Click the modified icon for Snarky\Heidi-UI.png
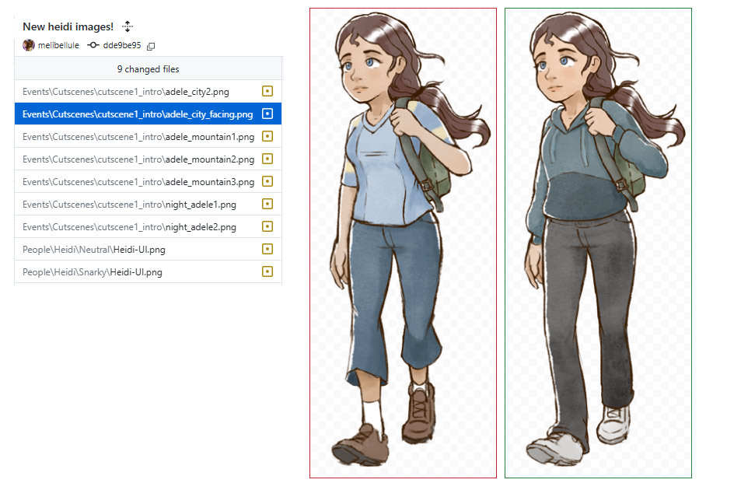Screen dimensions: 734x483 point(267,271)
